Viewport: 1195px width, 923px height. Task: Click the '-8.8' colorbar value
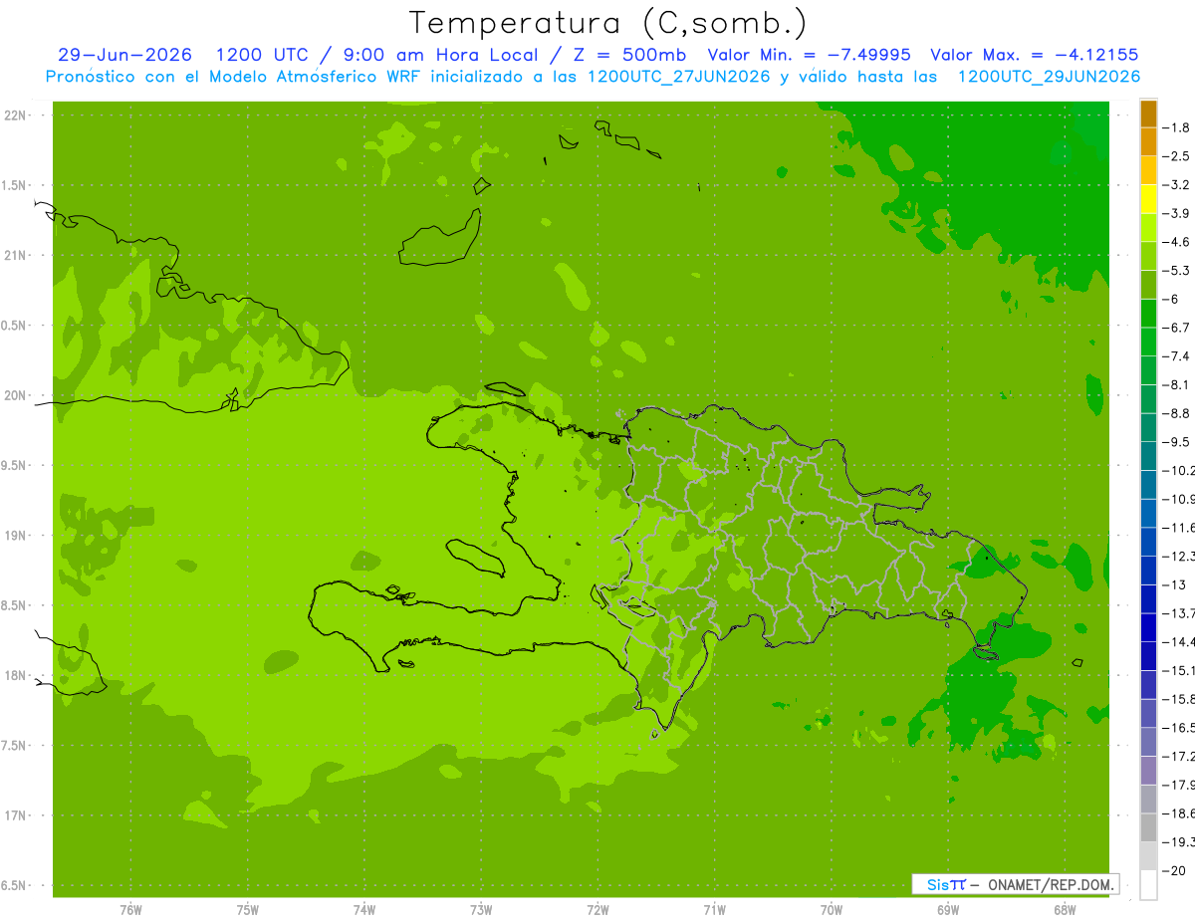coord(1177,413)
